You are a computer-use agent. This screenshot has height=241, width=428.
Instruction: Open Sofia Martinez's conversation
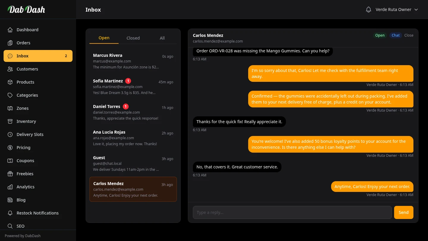pos(133,86)
